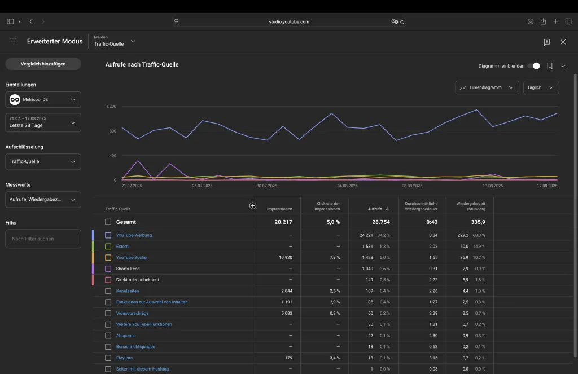Click the 'Nach Filter suchen' search field
This screenshot has height=374, width=578.
[x=43, y=239]
